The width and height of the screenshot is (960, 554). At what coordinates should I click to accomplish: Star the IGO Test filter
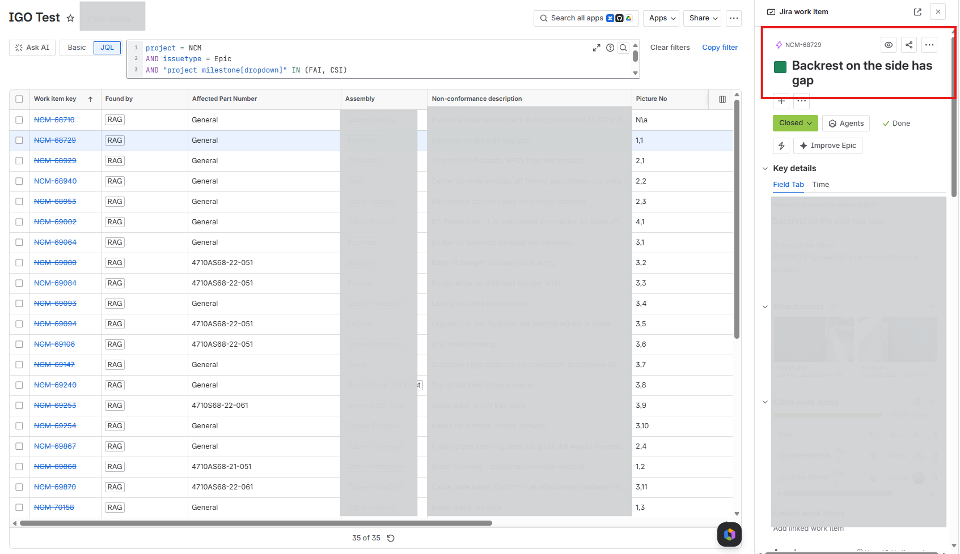70,18
